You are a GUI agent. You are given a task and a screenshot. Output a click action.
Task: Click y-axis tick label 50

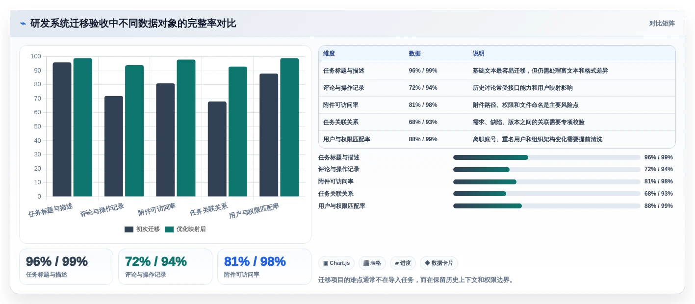point(37,127)
